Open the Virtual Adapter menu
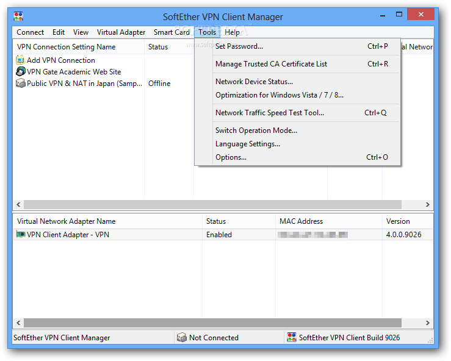The image size is (451, 361). 121,32
